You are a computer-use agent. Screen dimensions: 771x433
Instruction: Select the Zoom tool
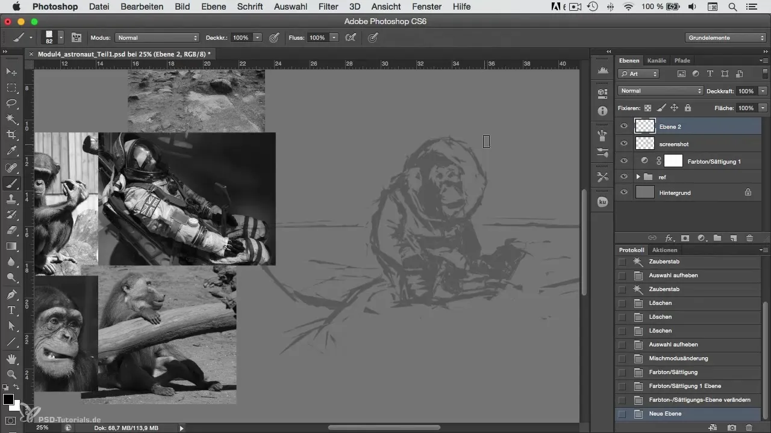pyautogui.click(x=11, y=374)
